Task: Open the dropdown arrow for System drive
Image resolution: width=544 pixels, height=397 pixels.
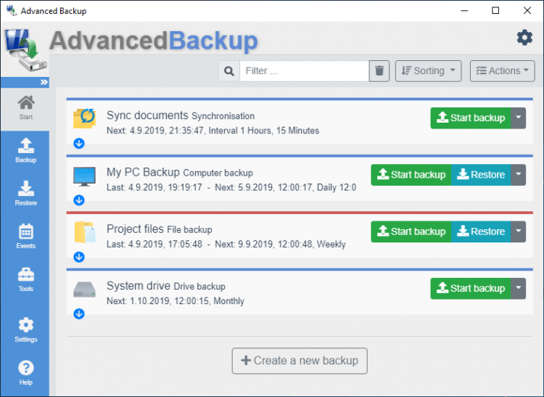Action: [x=518, y=288]
